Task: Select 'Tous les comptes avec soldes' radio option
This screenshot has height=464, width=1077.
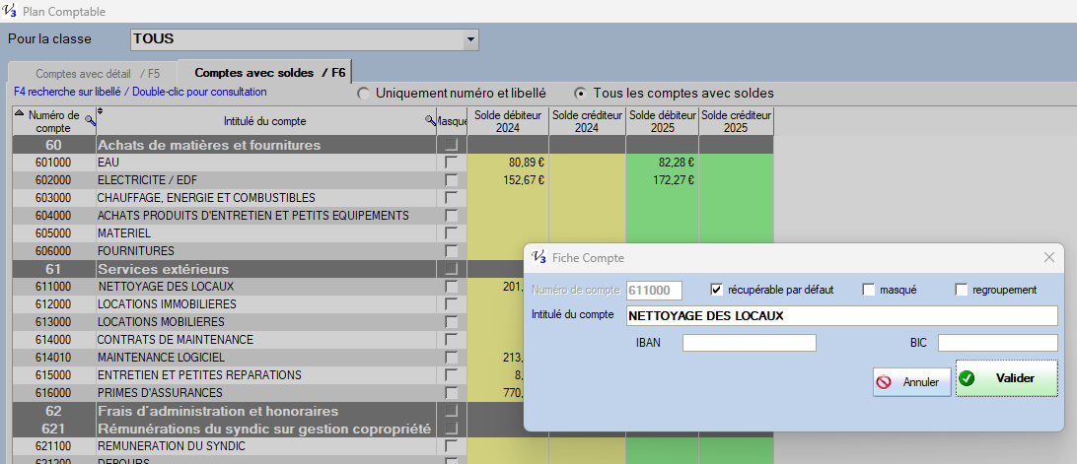Action: point(581,94)
